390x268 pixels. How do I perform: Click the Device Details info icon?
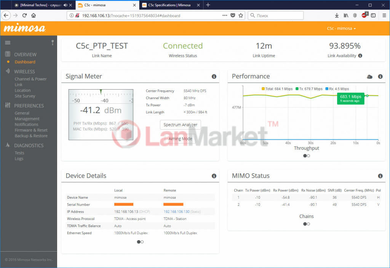214,176
